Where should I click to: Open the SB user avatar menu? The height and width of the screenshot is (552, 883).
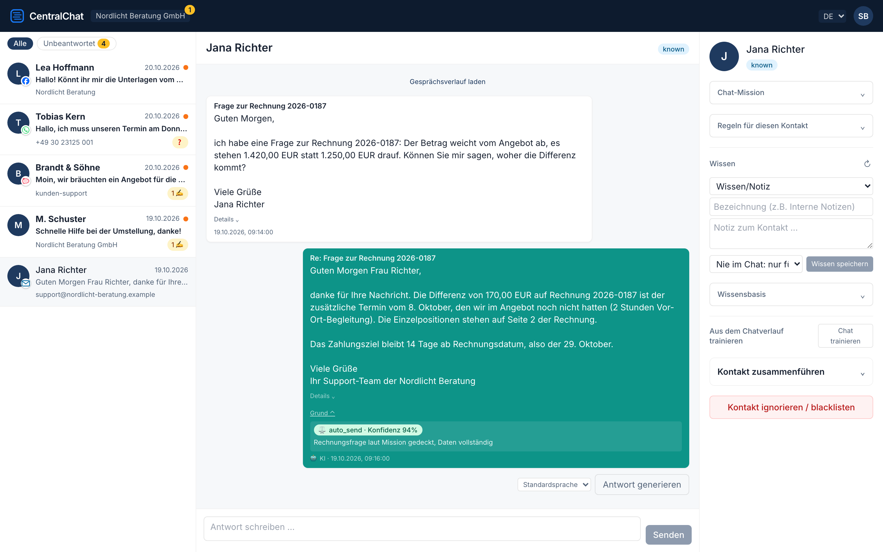coord(863,16)
